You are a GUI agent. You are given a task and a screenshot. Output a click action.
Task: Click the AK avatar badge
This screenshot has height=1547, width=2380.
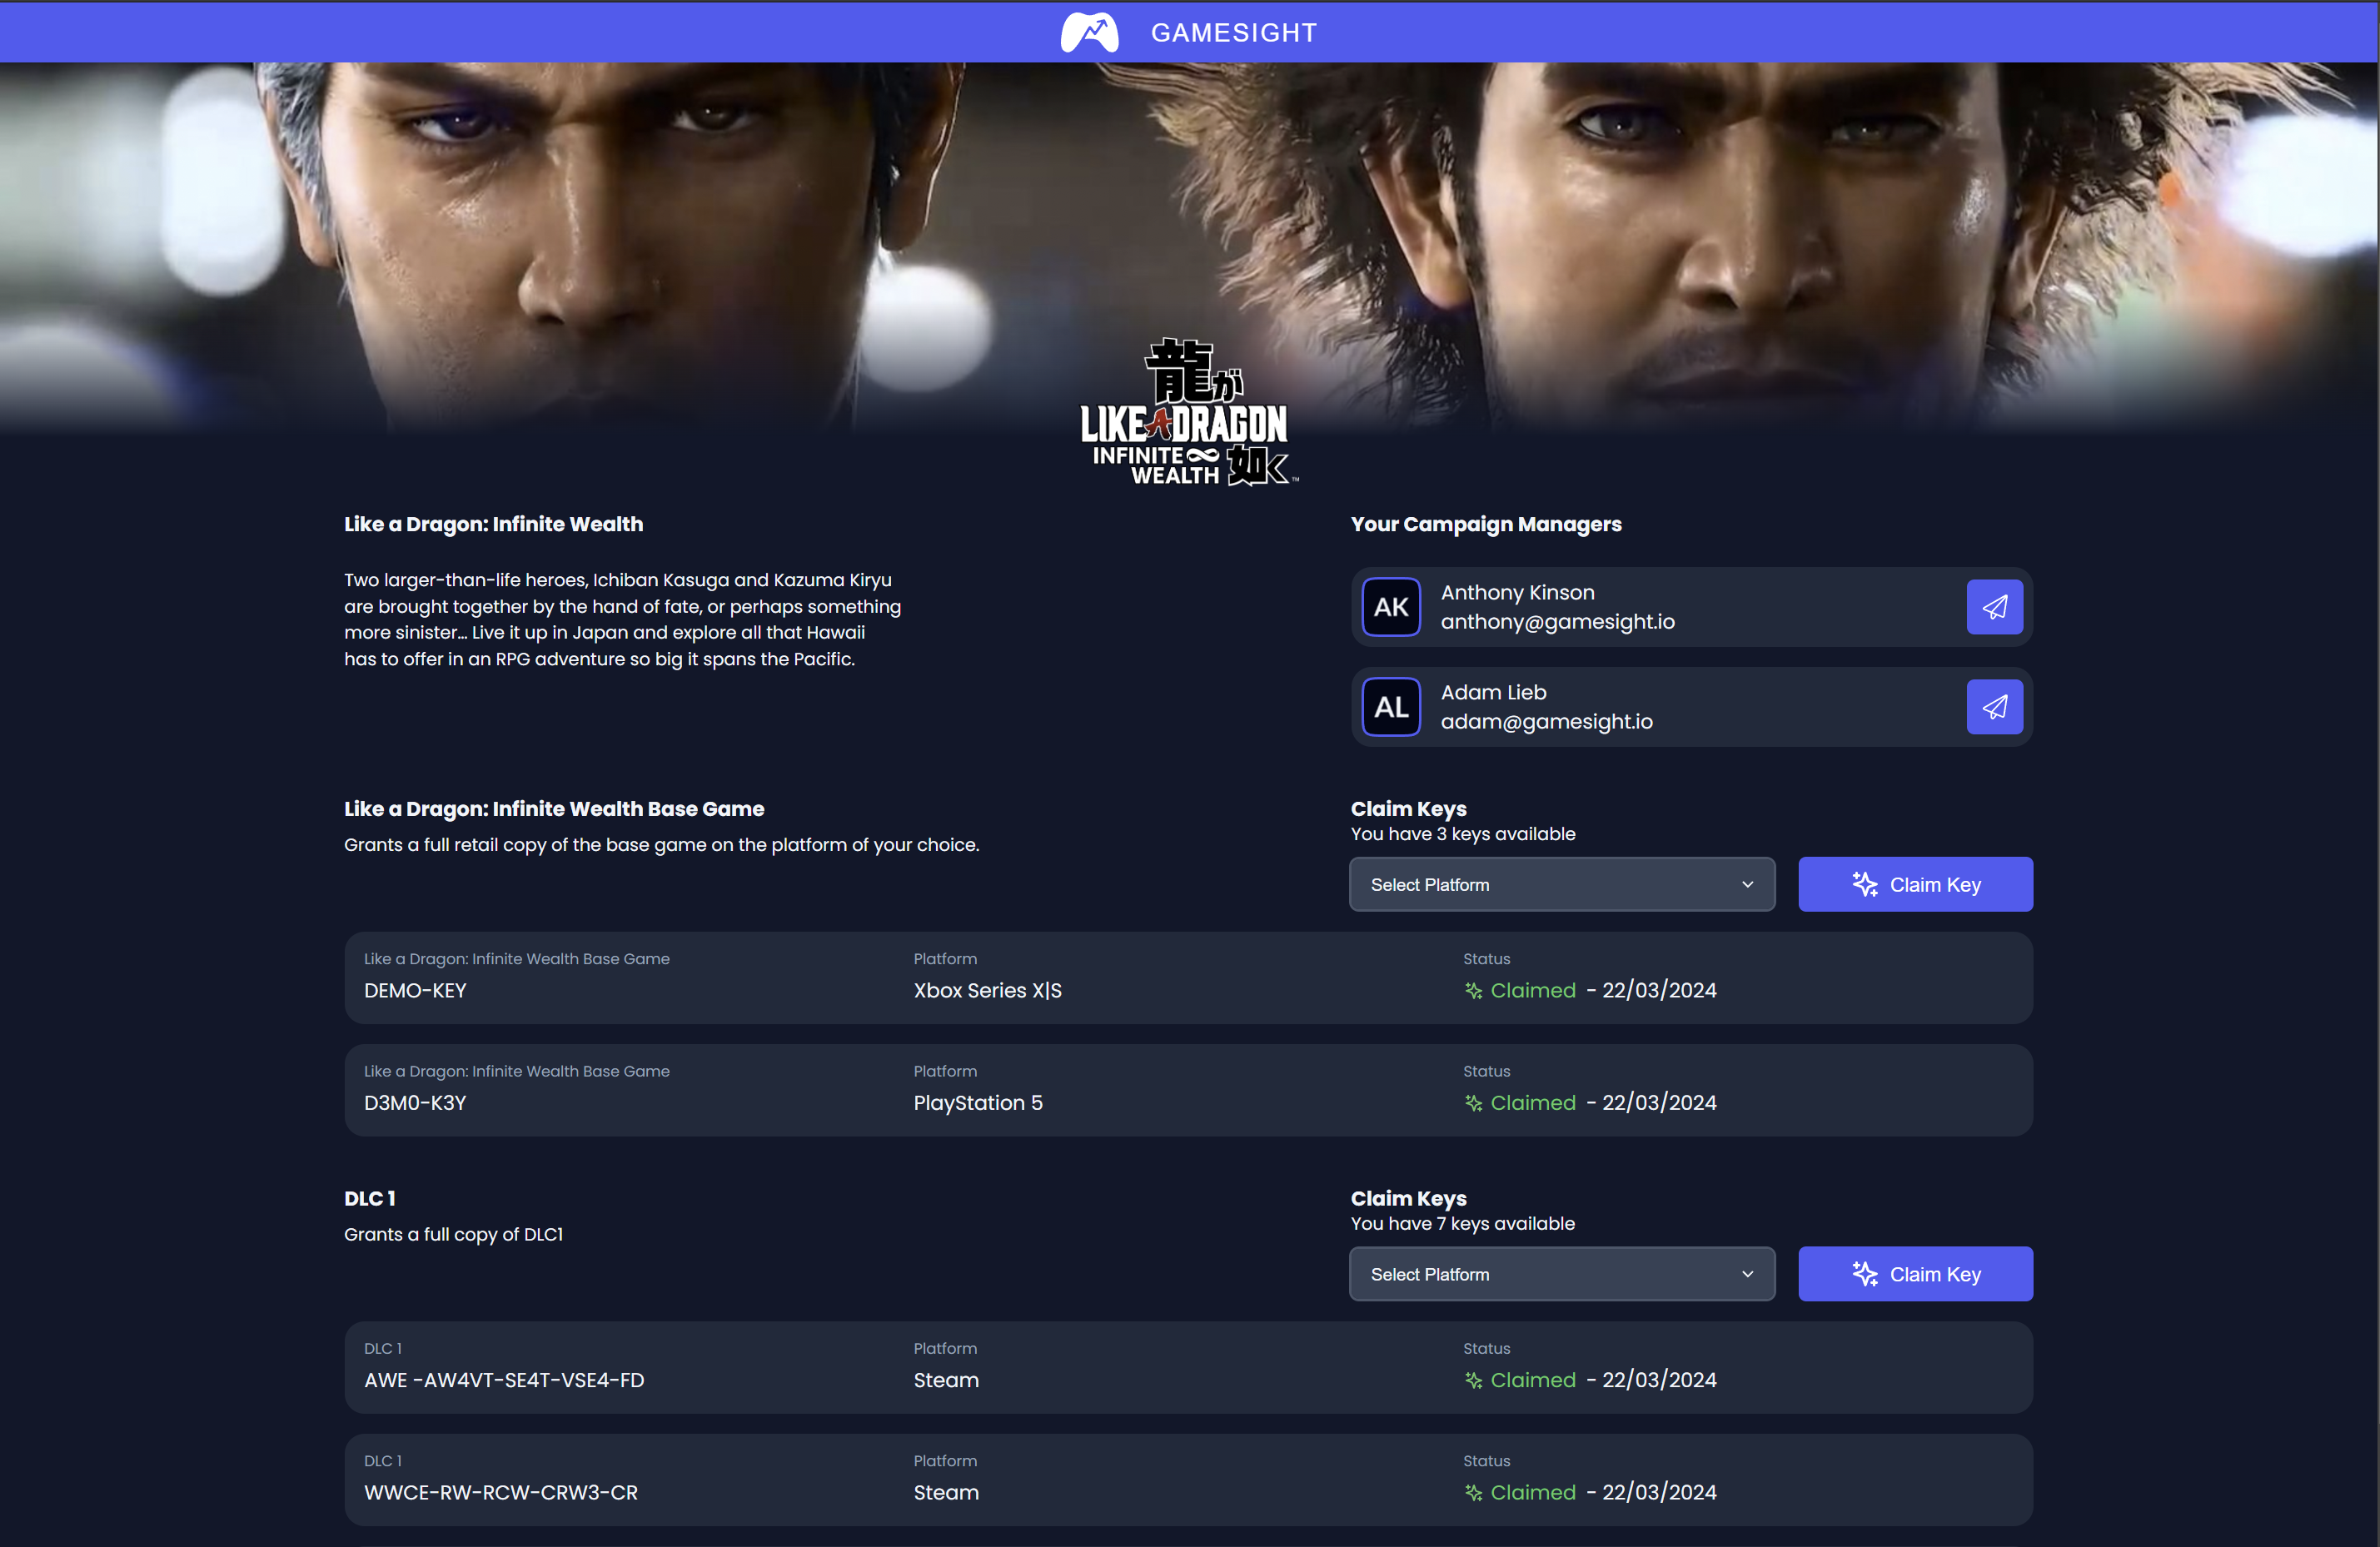(1391, 607)
